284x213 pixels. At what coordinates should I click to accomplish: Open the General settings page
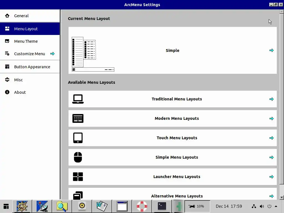(30, 16)
